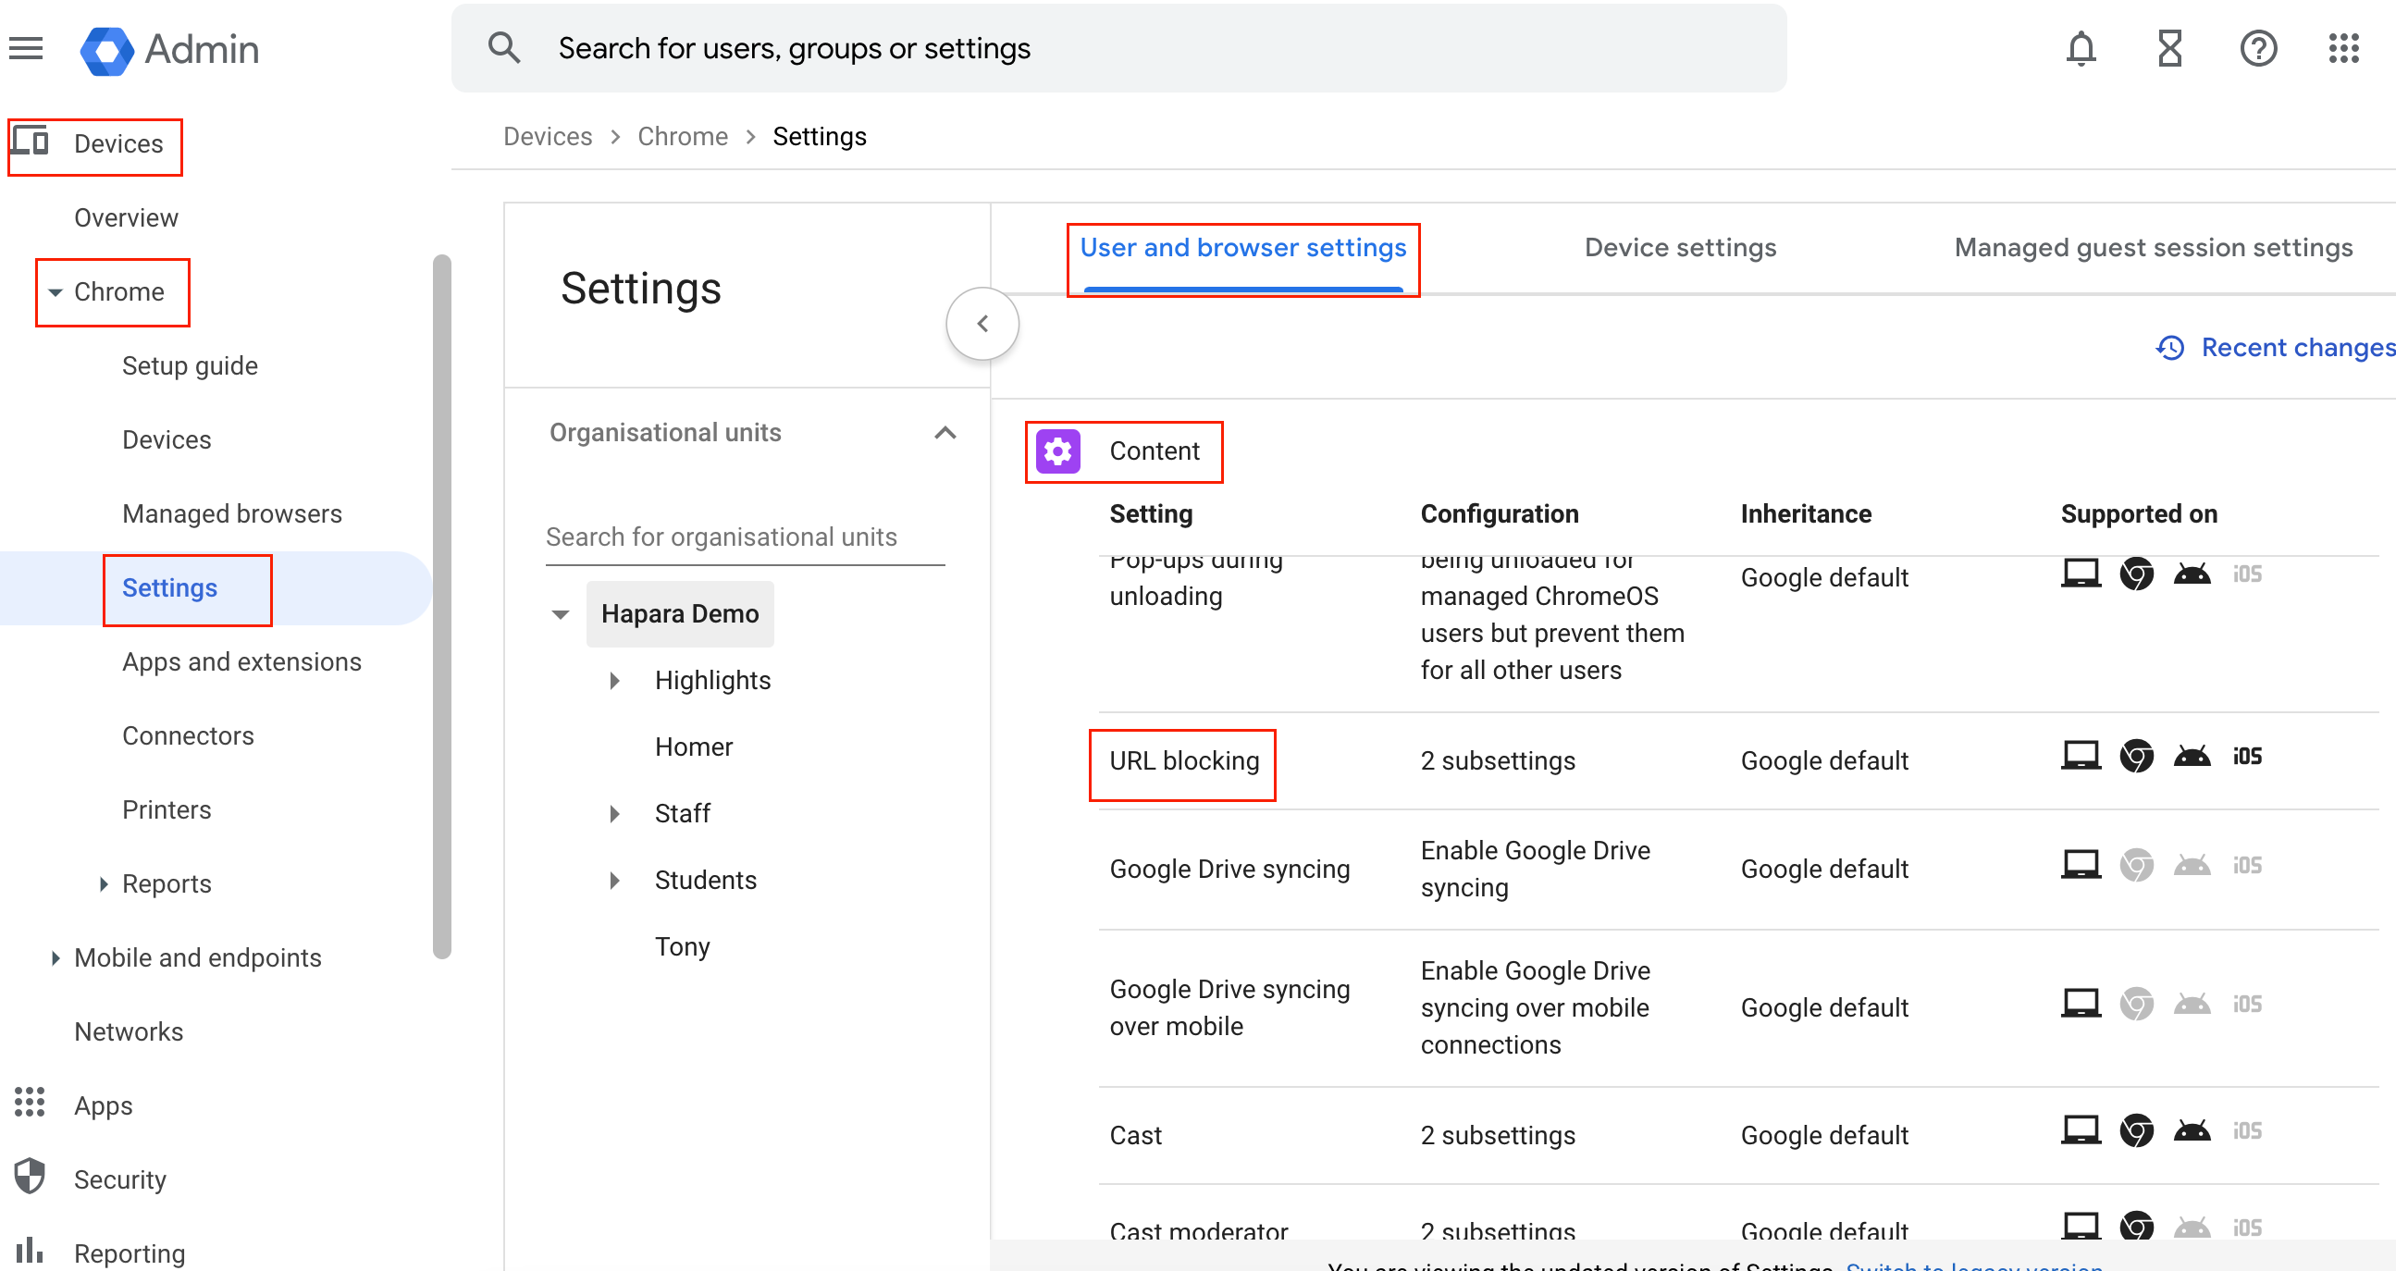Expand the Reports submenu in sidebar
Image resolution: width=2396 pixels, height=1271 pixels.
click(104, 883)
